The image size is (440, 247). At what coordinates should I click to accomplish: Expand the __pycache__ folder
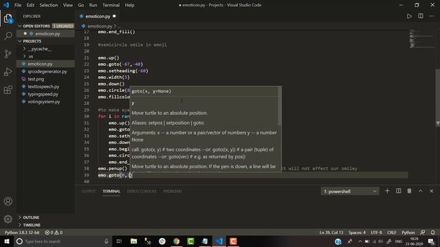[39, 49]
